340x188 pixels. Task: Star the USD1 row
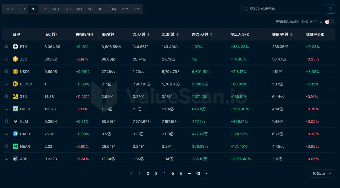tap(6, 71)
